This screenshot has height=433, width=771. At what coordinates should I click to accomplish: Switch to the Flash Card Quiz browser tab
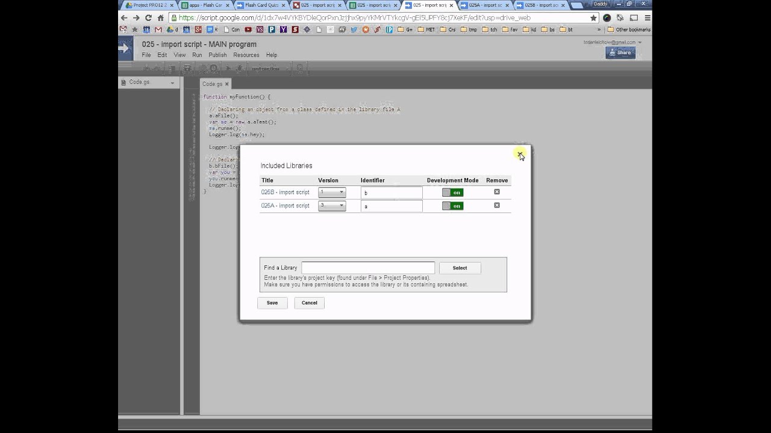coord(262,5)
